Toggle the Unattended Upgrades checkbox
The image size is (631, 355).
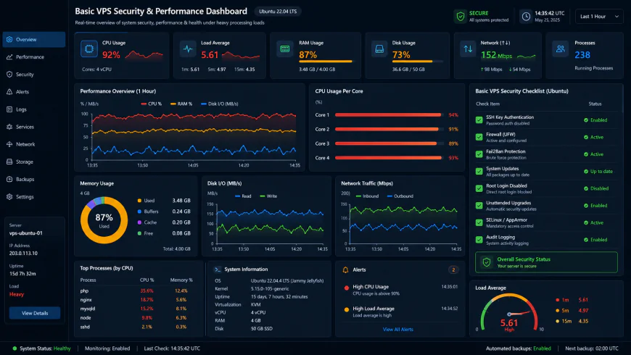point(479,206)
